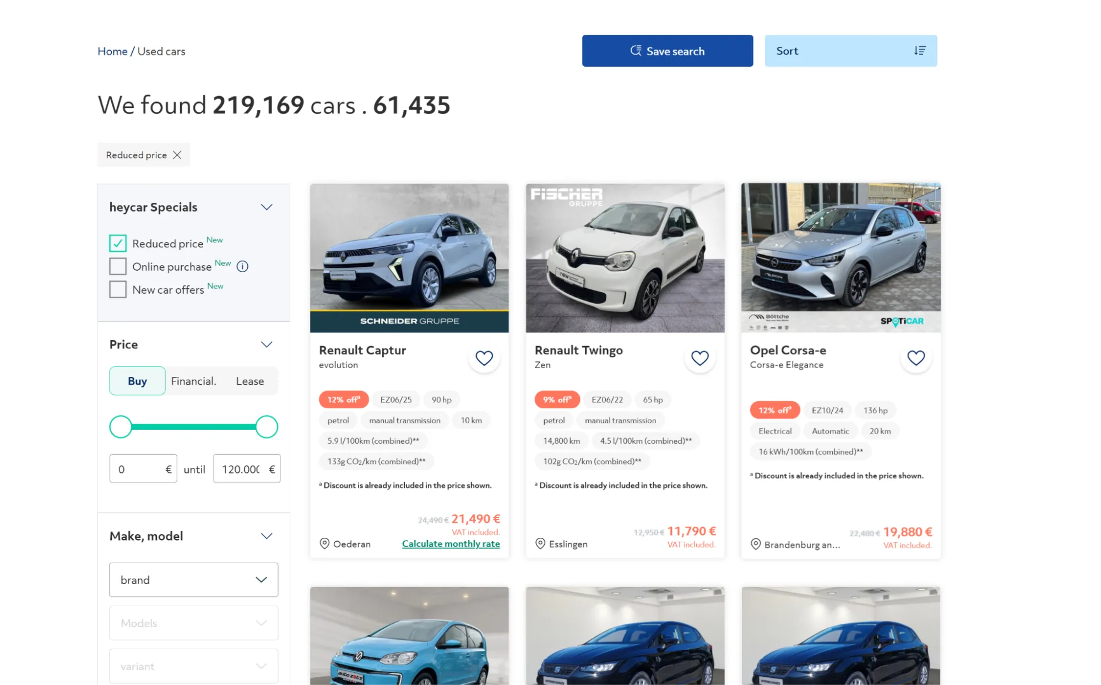The width and height of the screenshot is (1101, 685).
Task: Click the 12% off badge on Renault Captur
Action: 344,400
